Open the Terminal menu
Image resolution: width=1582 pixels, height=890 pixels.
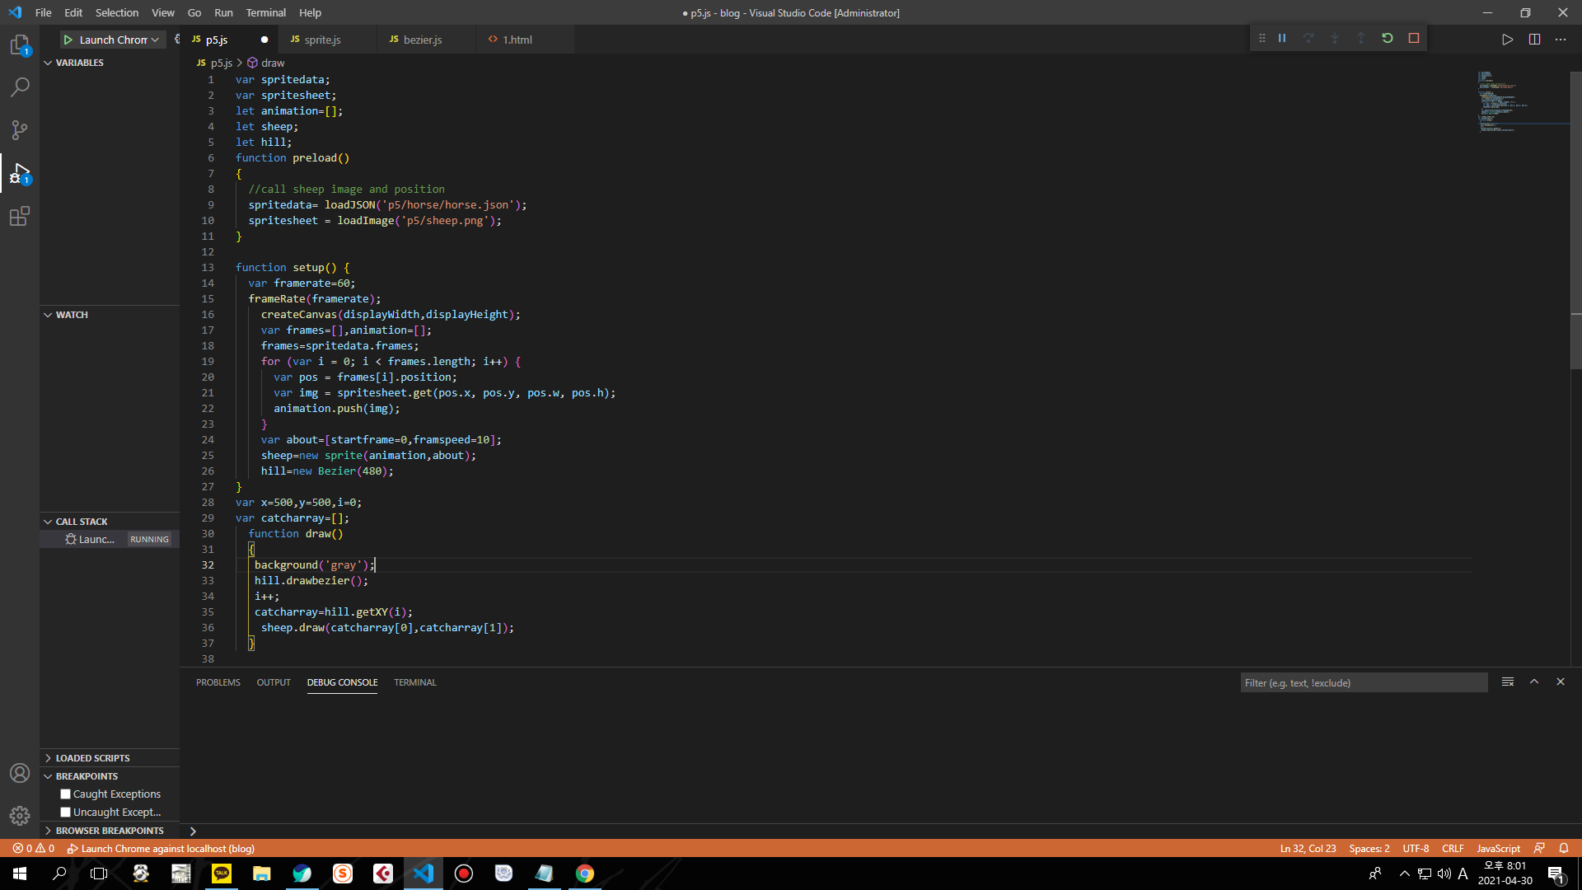(265, 12)
